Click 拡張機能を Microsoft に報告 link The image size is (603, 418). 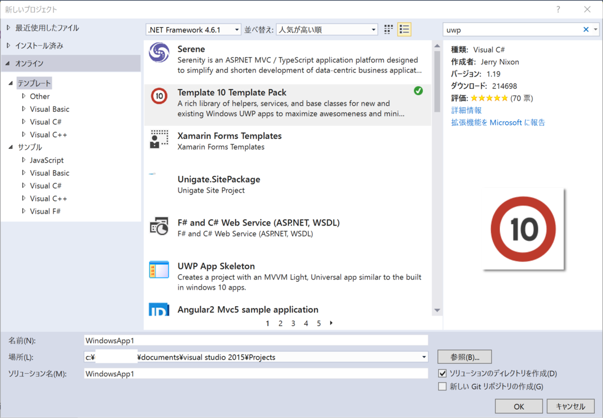pos(498,122)
